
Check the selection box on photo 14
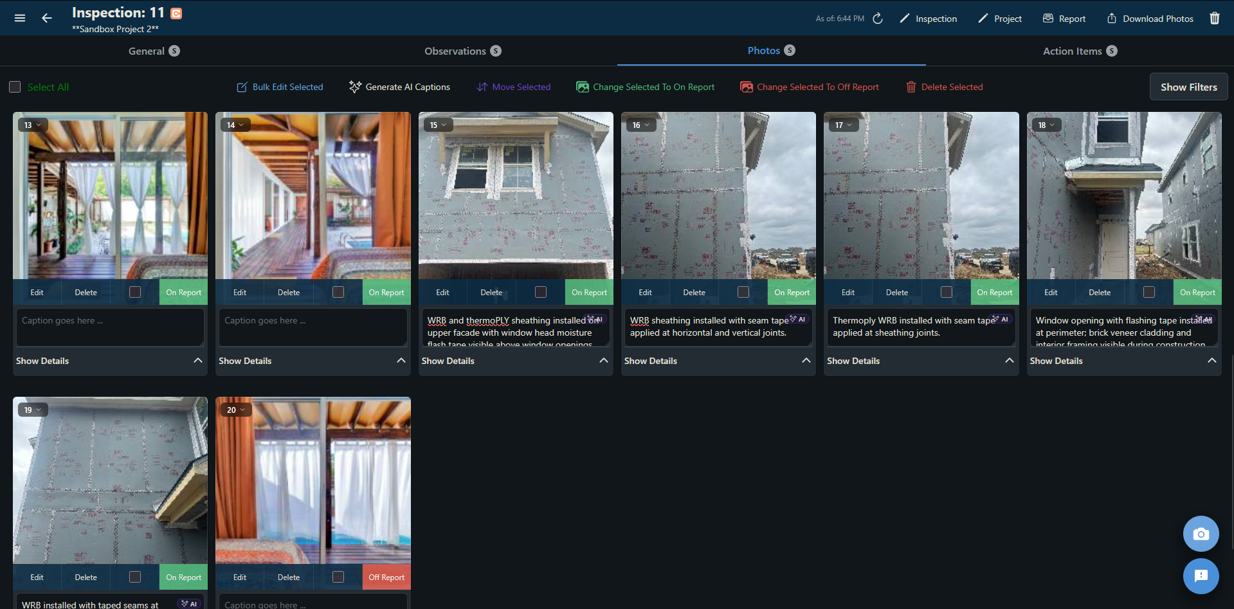338,292
